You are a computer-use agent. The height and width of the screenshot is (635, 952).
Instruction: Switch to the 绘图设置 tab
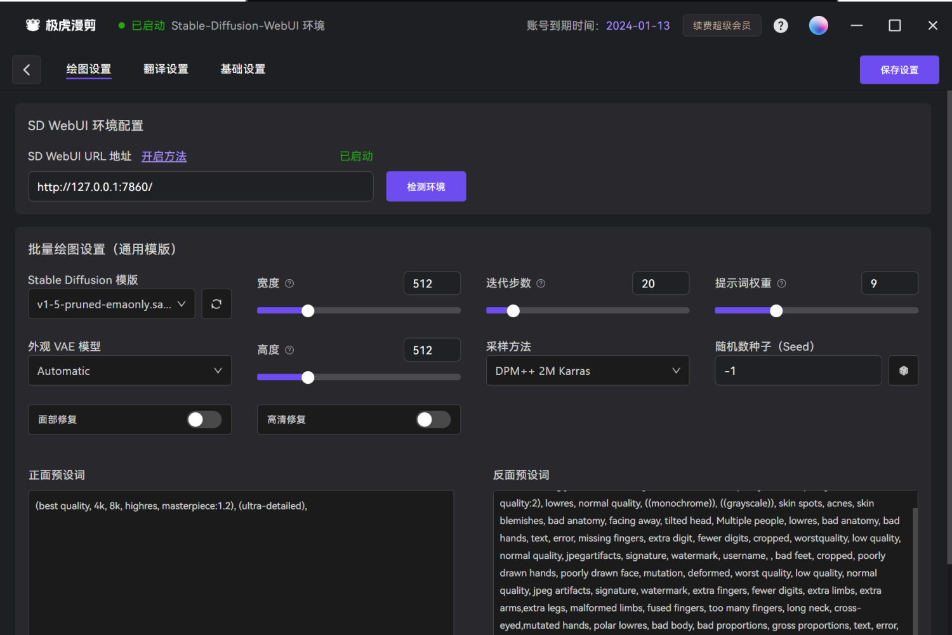pyautogui.click(x=89, y=69)
